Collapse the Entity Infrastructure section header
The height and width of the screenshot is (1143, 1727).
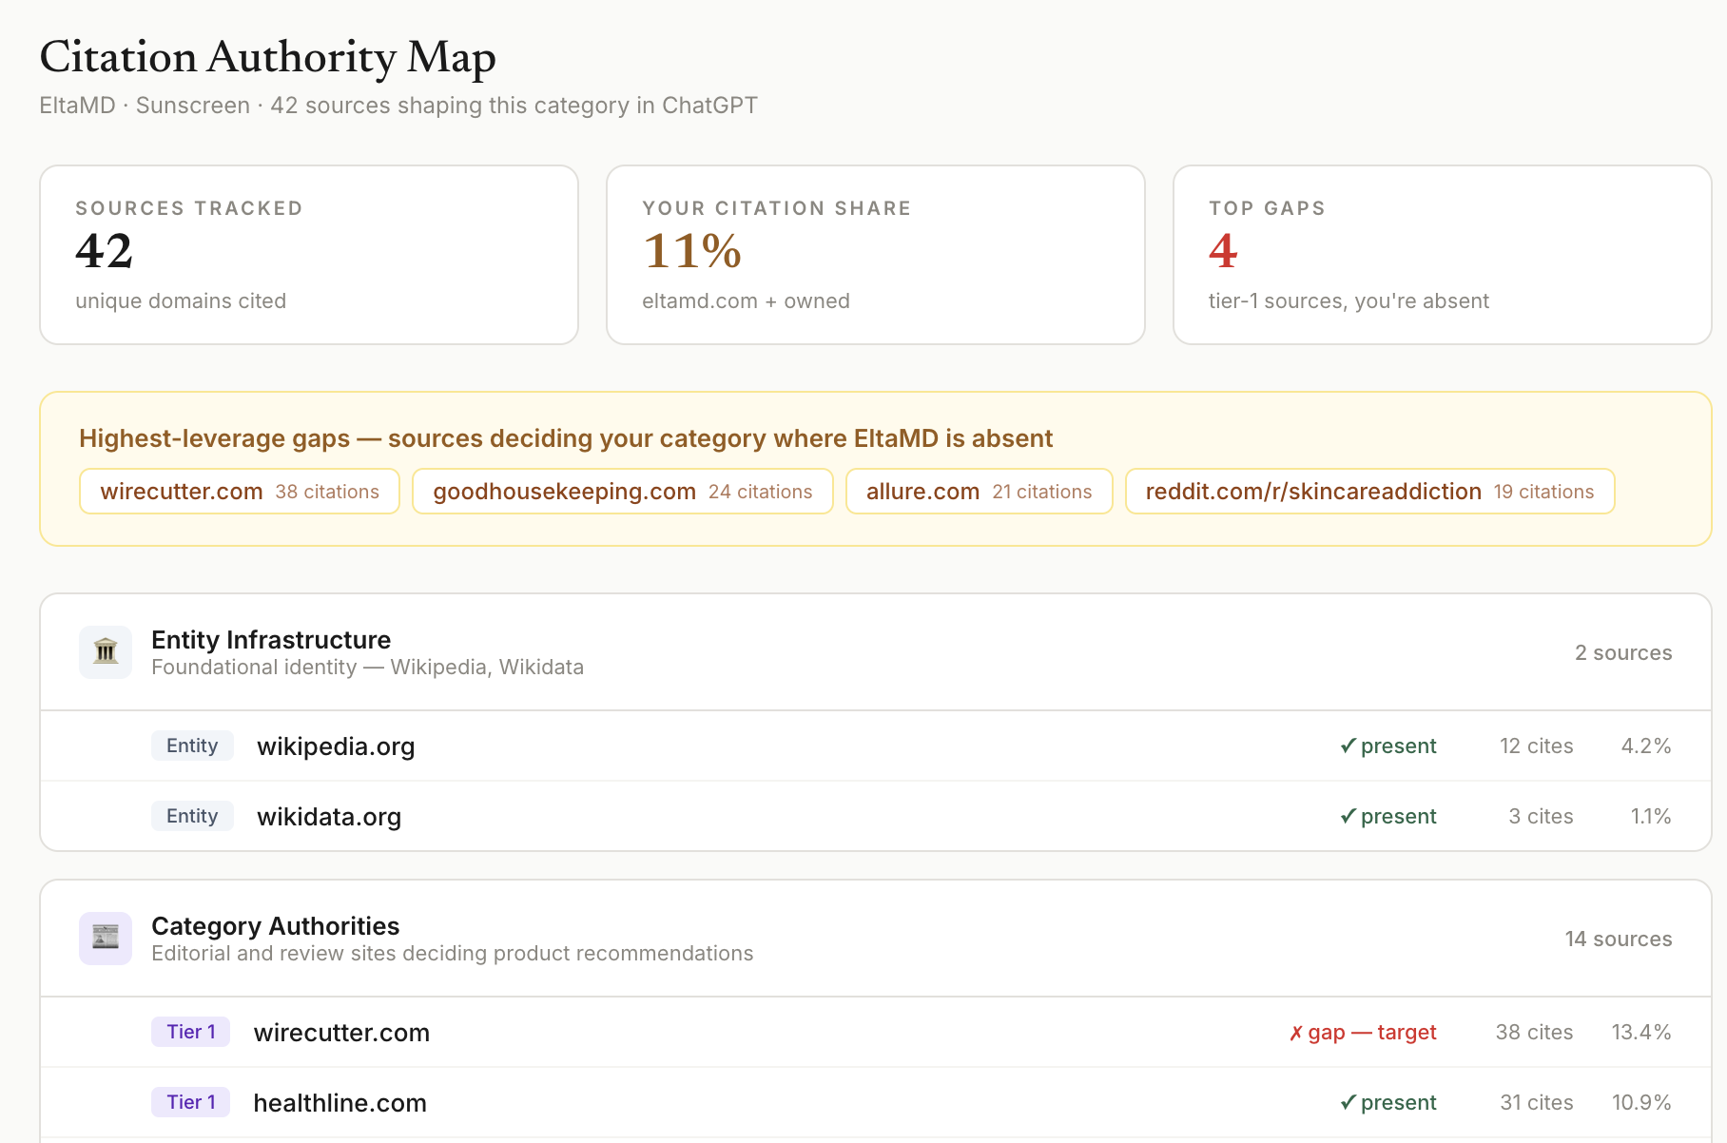(x=876, y=652)
